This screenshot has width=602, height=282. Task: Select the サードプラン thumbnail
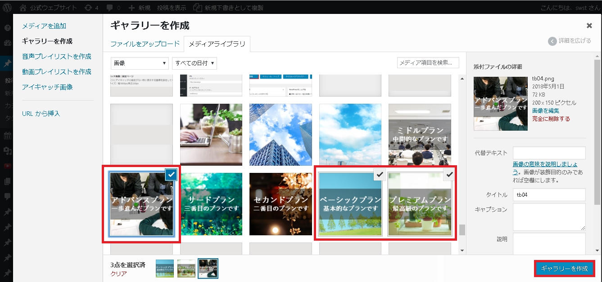click(x=211, y=204)
